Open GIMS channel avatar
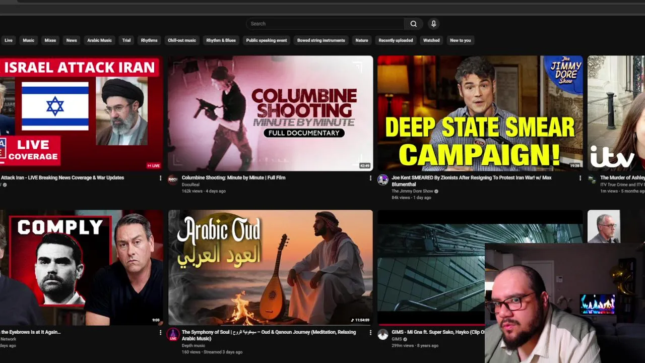 (383, 334)
